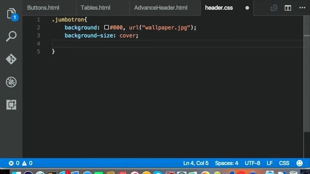
Task: Click the empty line 4 in the editor
Action: [x=177, y=43]
